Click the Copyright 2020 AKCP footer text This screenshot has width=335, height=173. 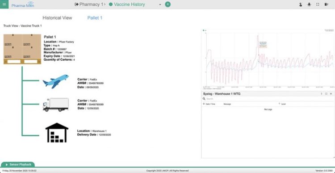[167, 171]
